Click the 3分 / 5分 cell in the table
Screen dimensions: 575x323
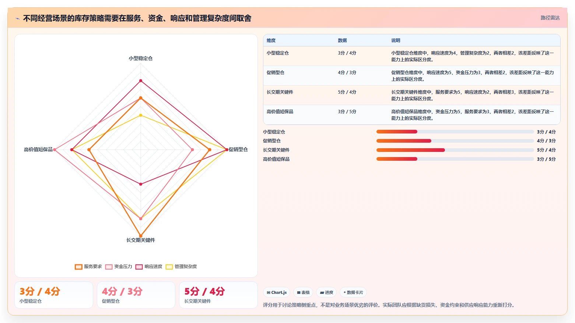(x=347, y=112)
